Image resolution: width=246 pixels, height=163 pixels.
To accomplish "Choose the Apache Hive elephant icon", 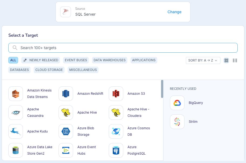I will tap(66, 113).
